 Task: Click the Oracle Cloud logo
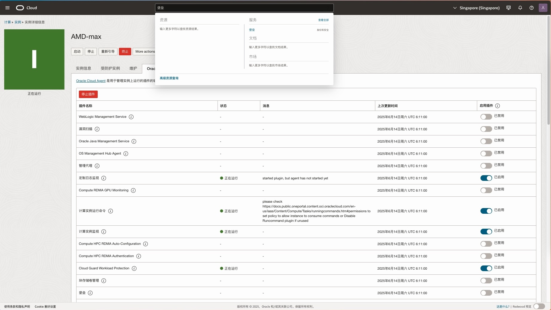tap(26, 8)
